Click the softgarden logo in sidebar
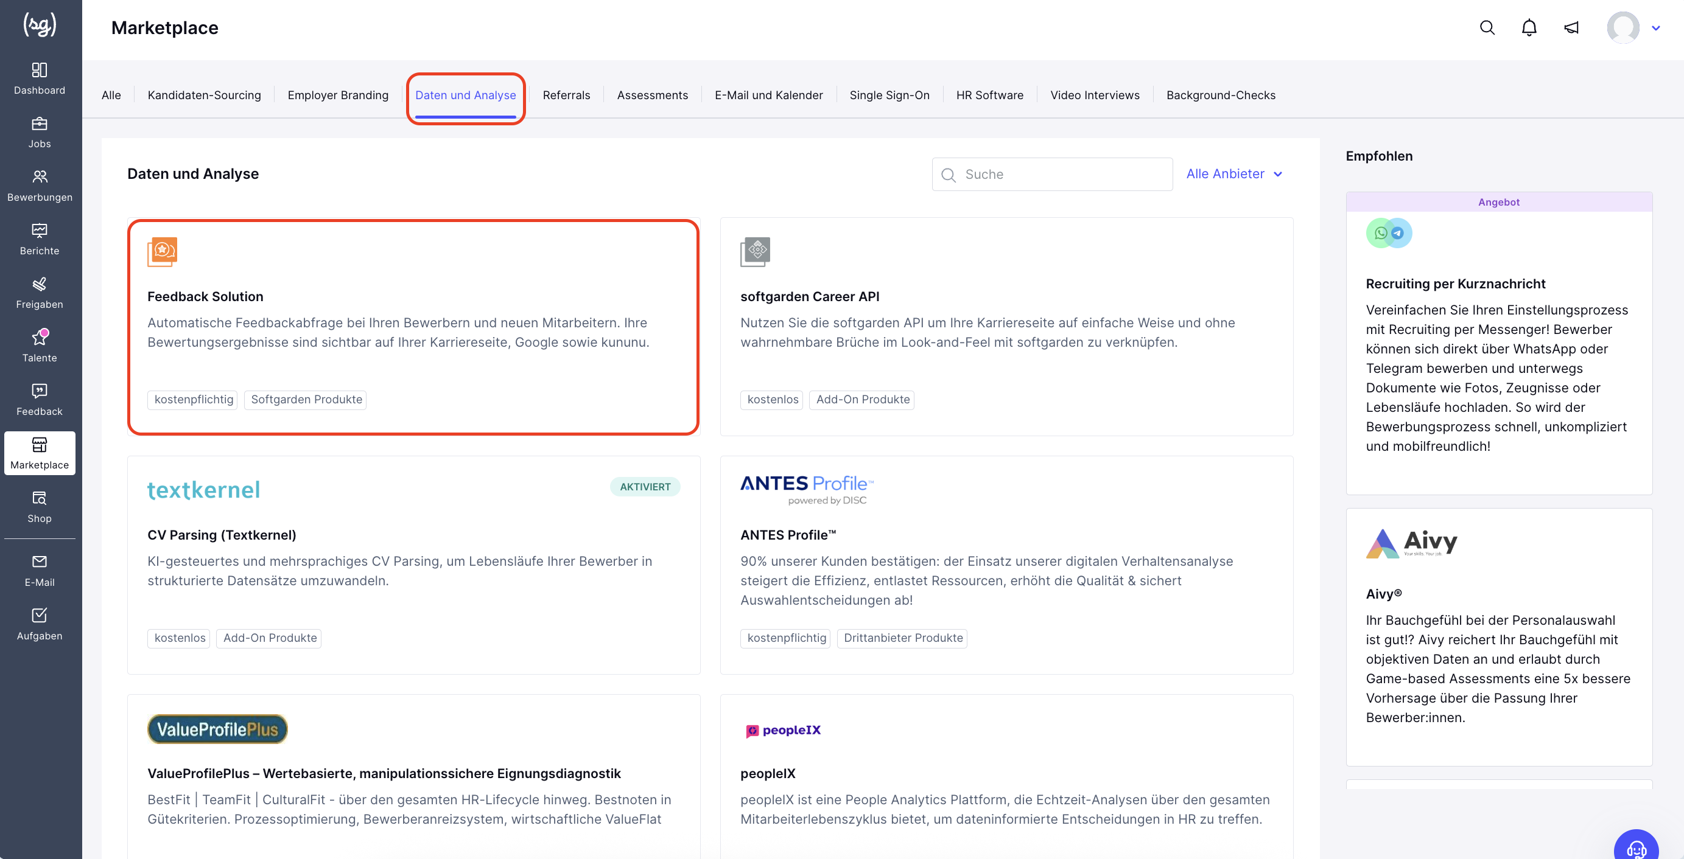 pos(40,25)
